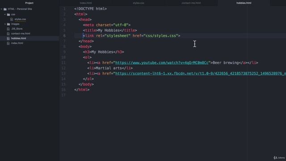Image resolution: width=286 pixels, height=161 pixels.
Task: Select the css folder label
Action: [13, 14]
